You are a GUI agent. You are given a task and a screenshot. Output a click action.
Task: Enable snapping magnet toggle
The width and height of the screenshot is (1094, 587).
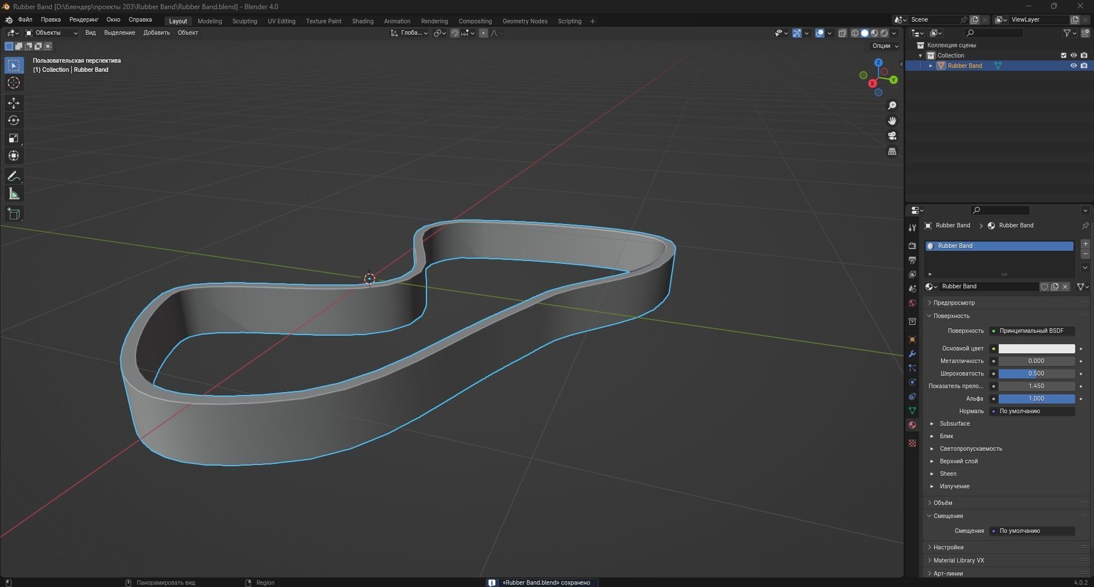[455, 33]
